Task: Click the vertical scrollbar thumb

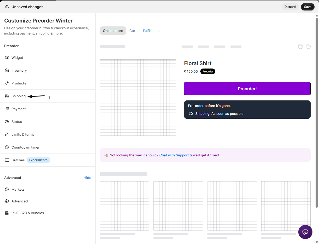Action: coord(317,113)
